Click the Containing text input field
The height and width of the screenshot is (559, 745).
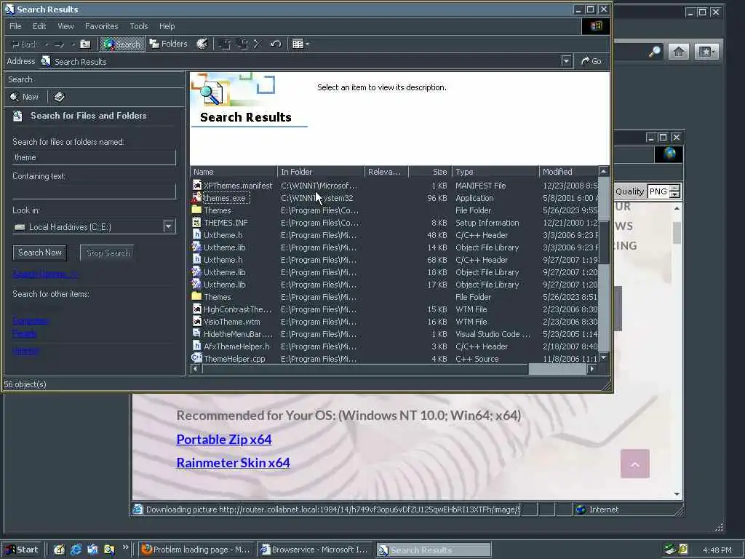[x=94, y=191]
